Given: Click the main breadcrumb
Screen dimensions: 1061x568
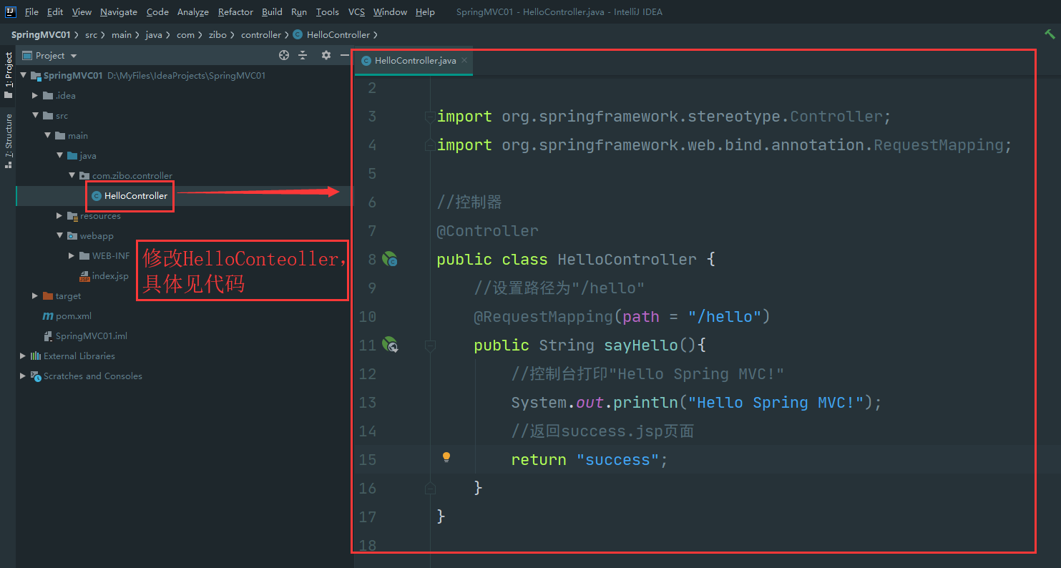Looking at the screenshot, I should pyautogui.click(x=122, y=34).
